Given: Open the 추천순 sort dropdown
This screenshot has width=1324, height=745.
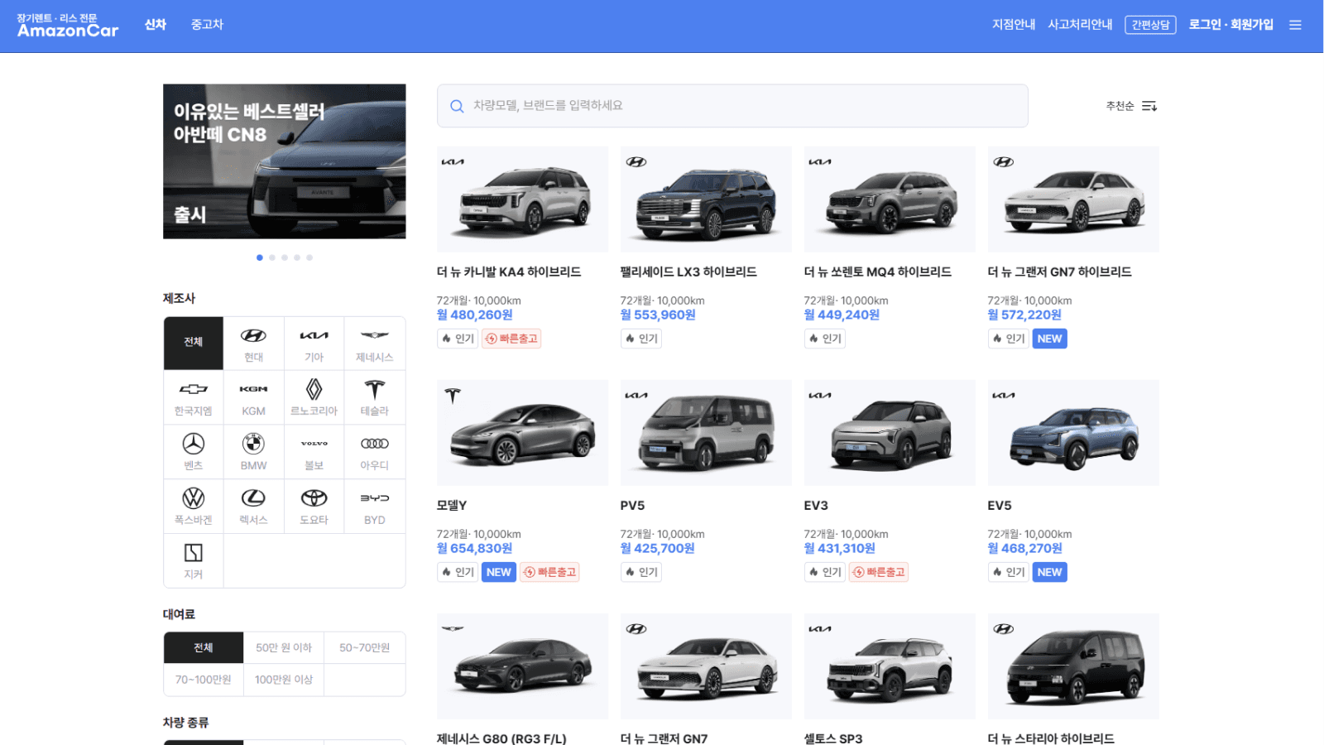Looking at the screenshot, I should click(1131, 106).
